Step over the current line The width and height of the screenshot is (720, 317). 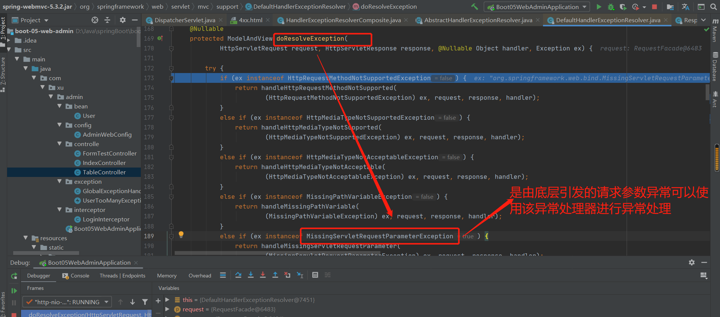click(238, 275)
